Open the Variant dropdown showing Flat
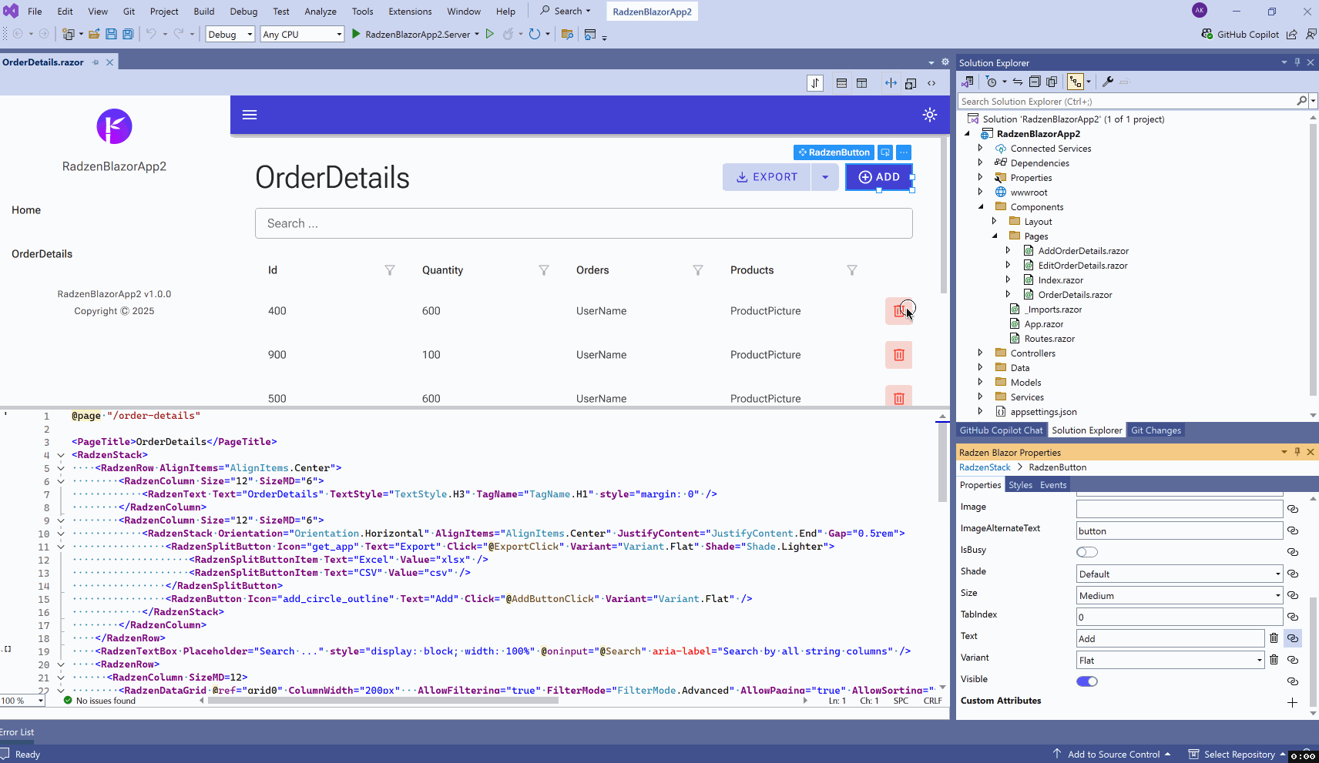The width and height of the screenshot is (1319, 763). click(1170, 660)
